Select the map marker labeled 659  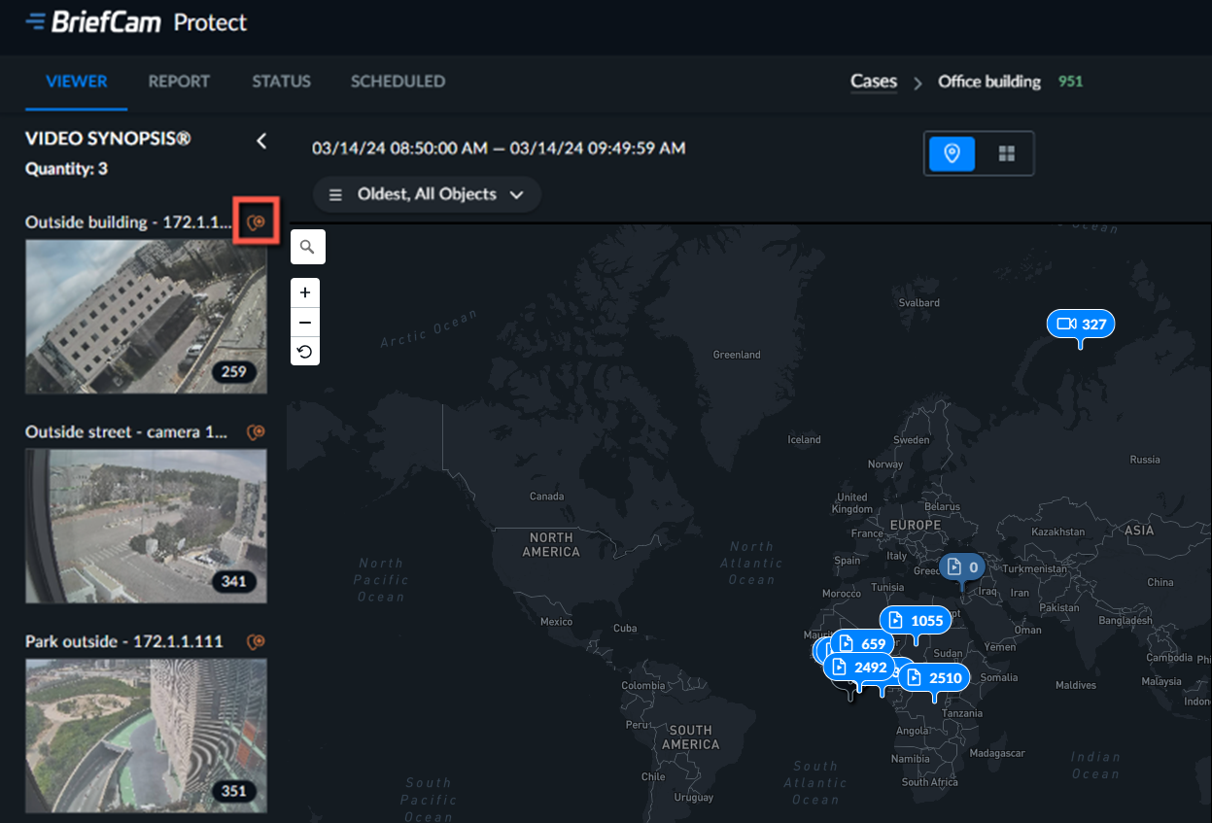[x=862, y=643]
